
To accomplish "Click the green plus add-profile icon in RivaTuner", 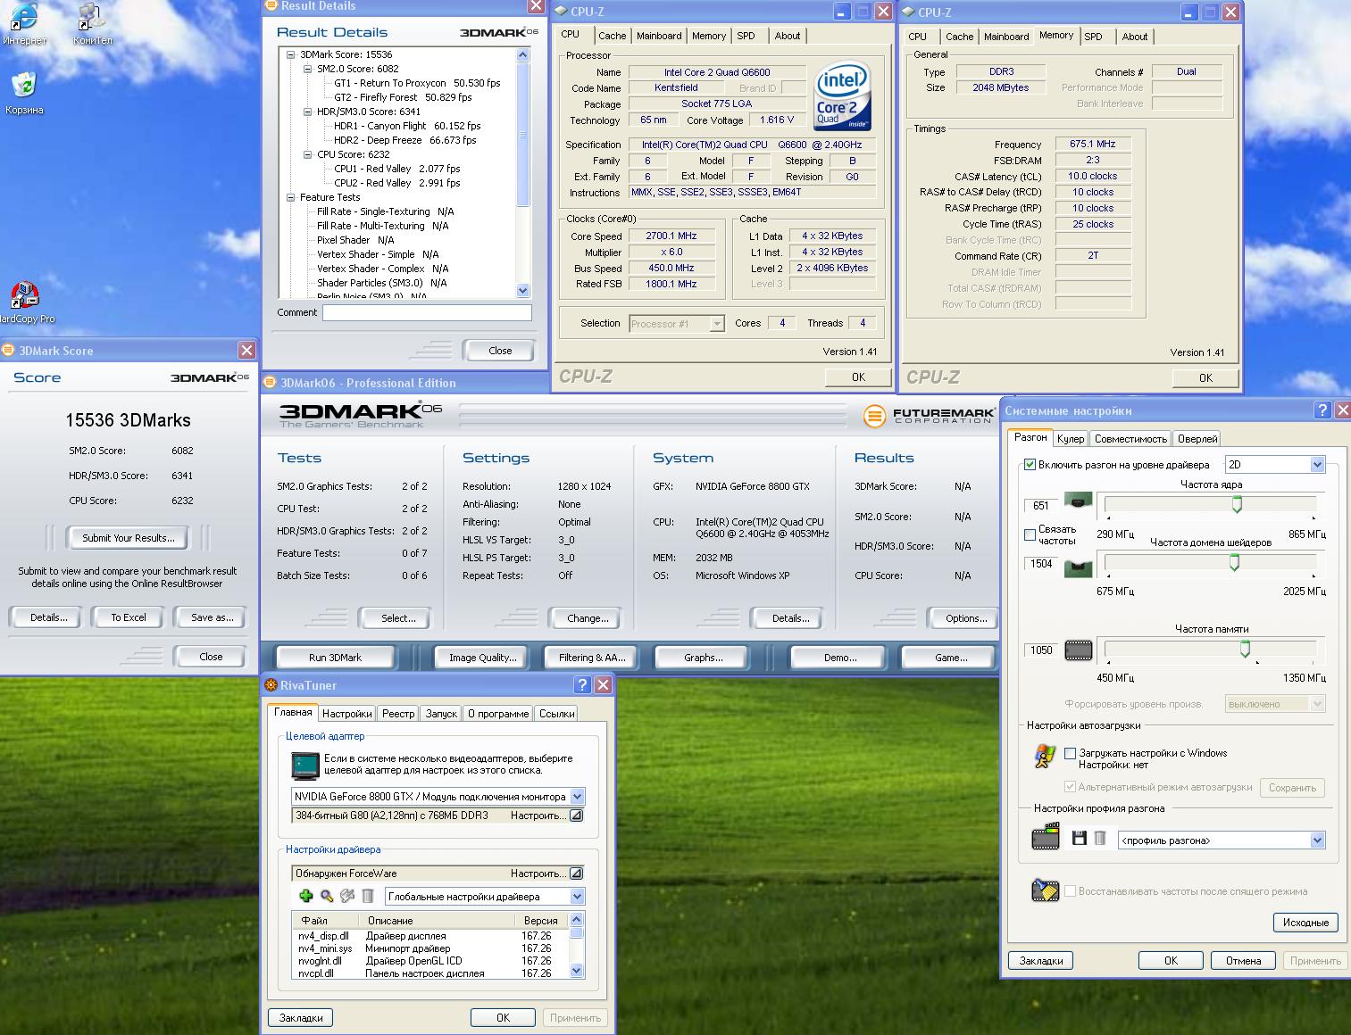I will click(305, 896).
